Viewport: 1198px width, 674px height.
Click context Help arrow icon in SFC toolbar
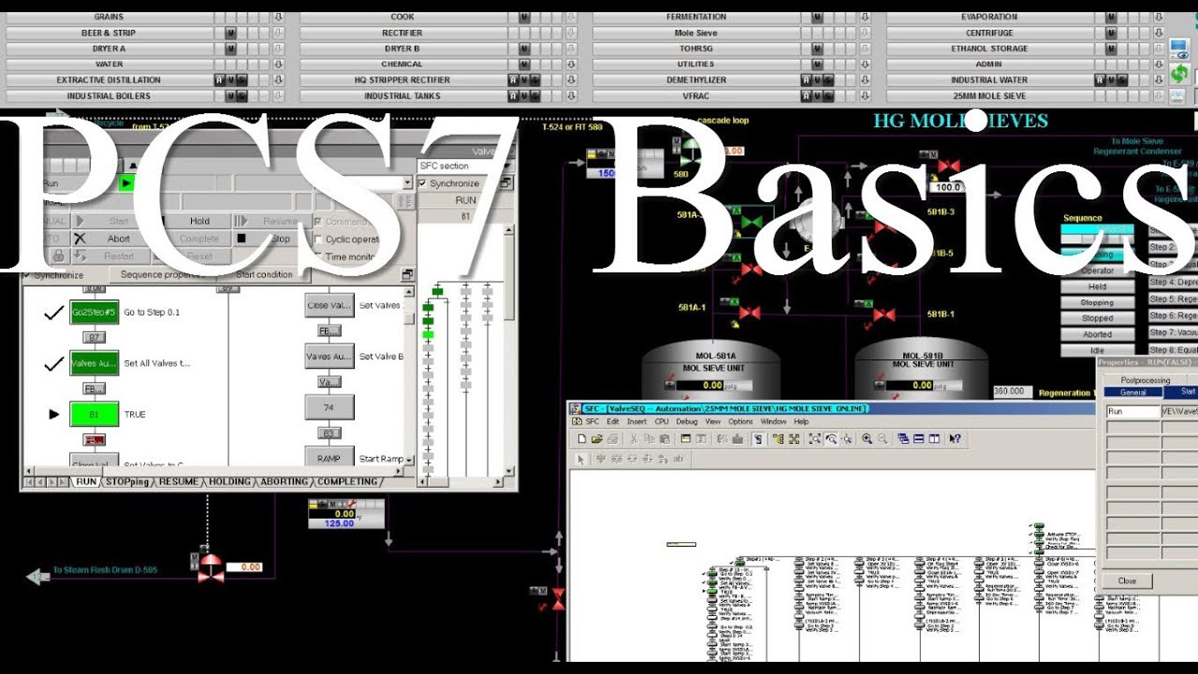(x=955, y=438)
